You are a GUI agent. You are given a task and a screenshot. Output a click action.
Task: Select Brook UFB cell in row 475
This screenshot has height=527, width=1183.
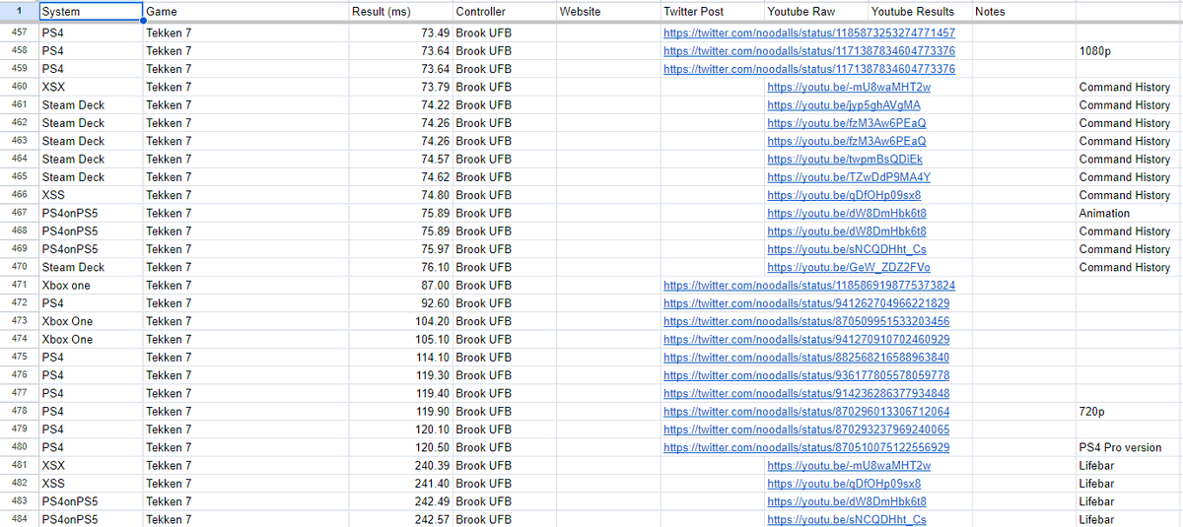click(504, 358)
